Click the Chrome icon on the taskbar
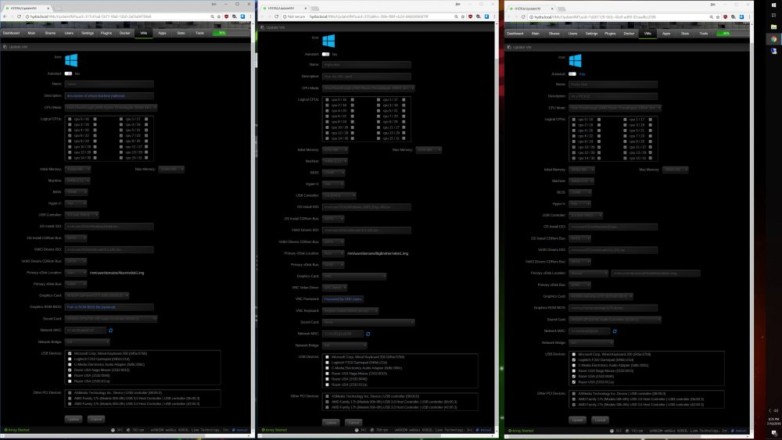Viewport: 782px width, 440px height. click(x=773, y=39)
